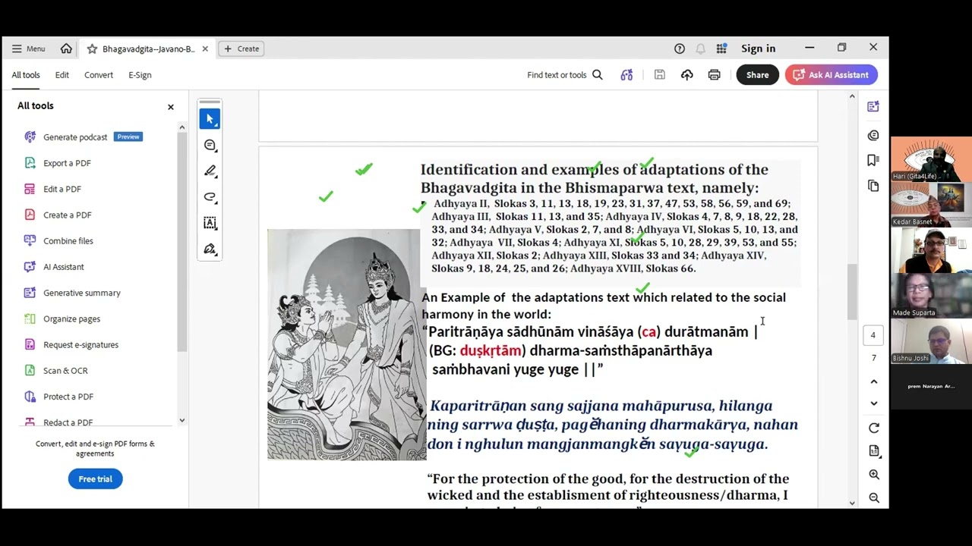This screenshot has height=546, width=972.
Task: Click the save disk icon
Action: pyautogui.click(x=659, y=74)
